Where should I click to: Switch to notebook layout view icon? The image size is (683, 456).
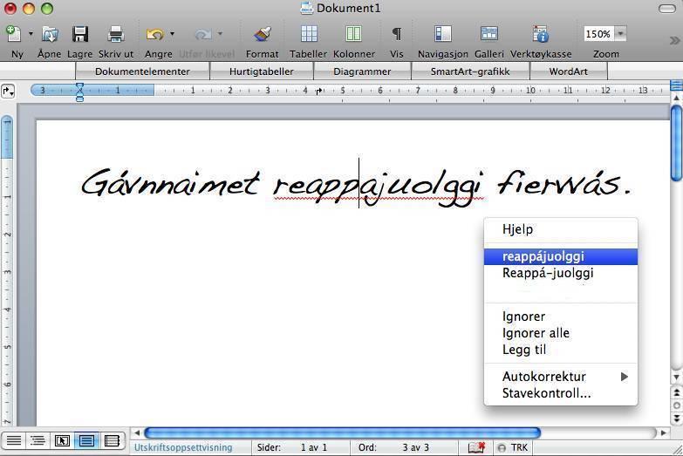pyautogui.click(x=112, y=441)
